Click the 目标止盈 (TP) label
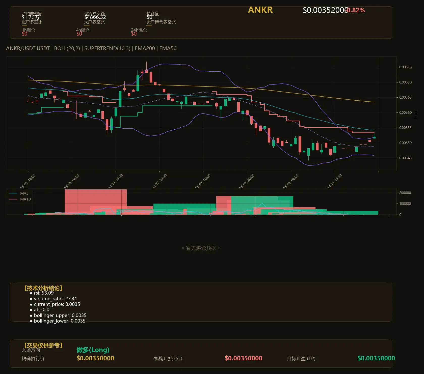Viewport: 424px width, 374px height. tap(301, 359)
